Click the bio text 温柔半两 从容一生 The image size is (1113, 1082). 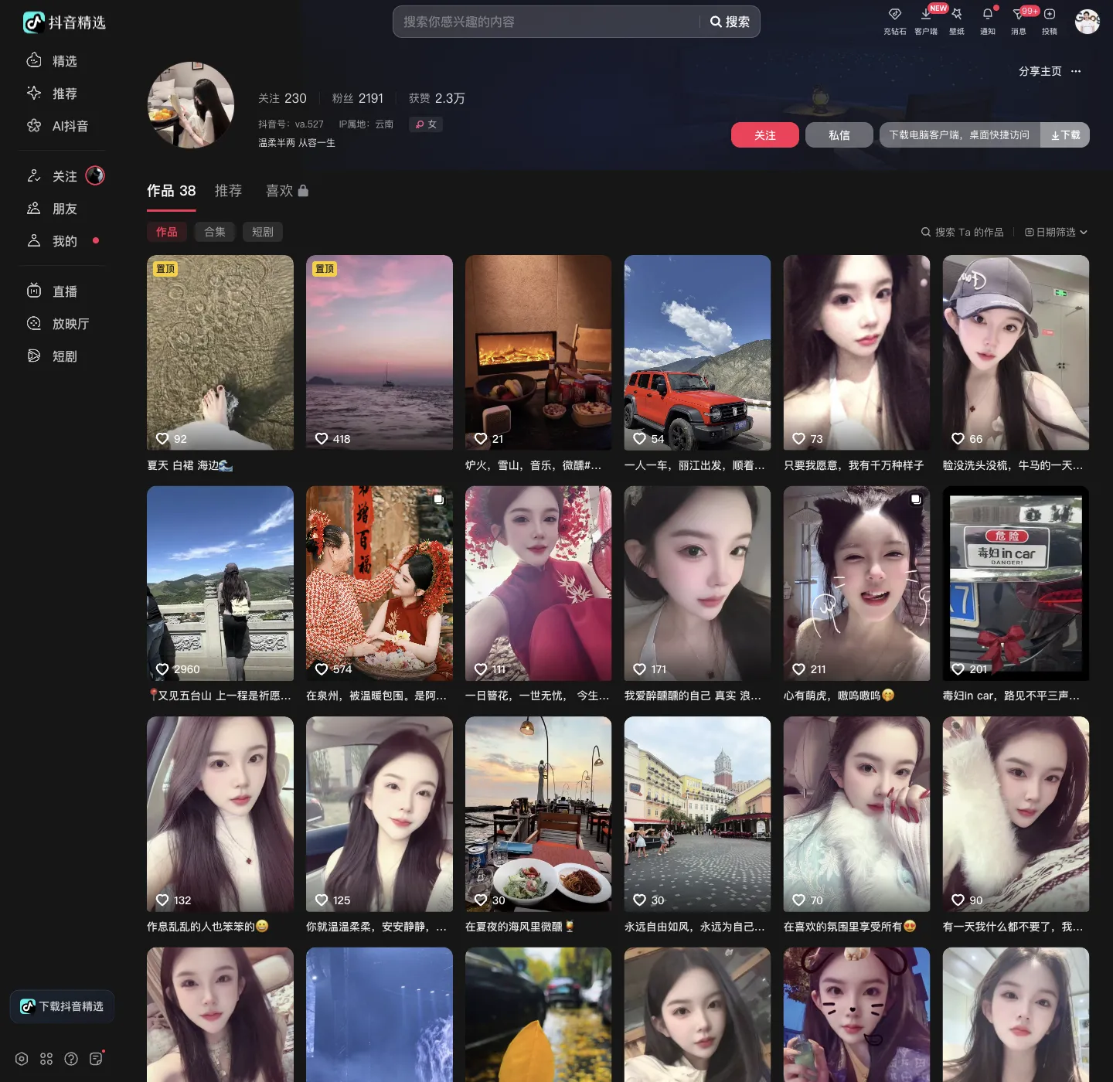pos(297,143)
